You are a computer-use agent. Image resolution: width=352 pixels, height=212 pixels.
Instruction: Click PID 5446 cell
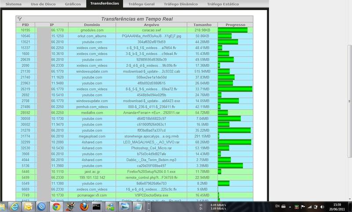(26, 172)
